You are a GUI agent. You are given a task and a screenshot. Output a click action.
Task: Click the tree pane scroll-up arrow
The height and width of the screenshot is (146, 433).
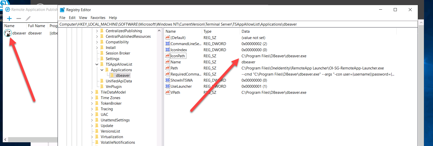[159, 31]
